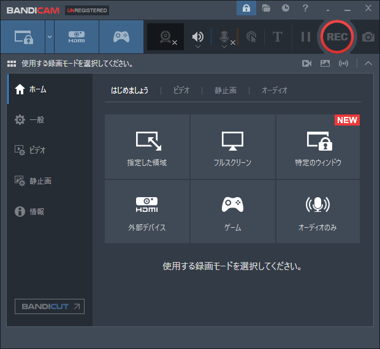Switch to the 静止画 tab
The image size is (380, 349).
click(x=226, y=91)
